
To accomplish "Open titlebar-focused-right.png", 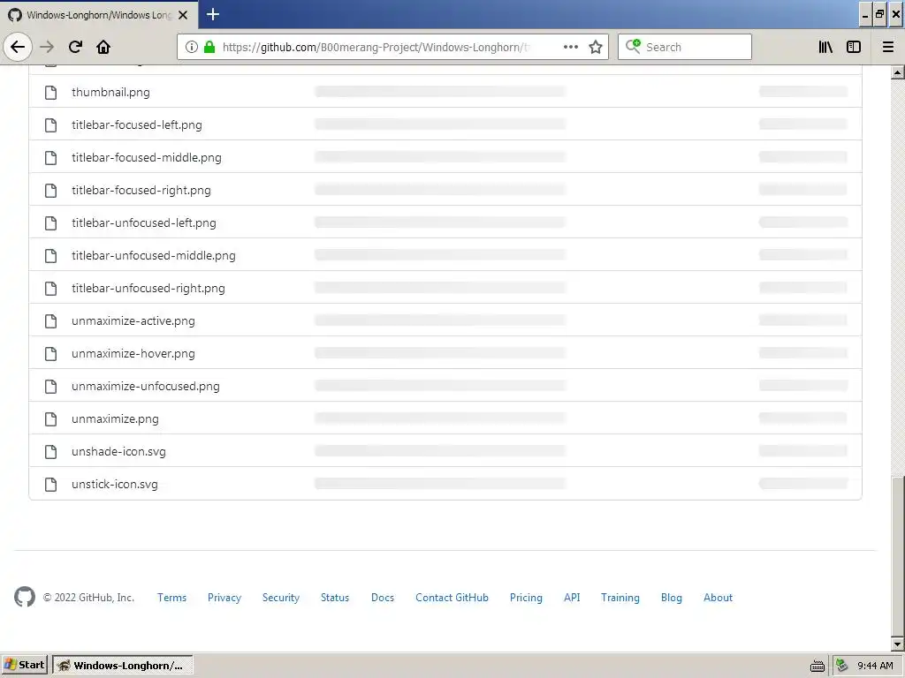I will (141, 191).
